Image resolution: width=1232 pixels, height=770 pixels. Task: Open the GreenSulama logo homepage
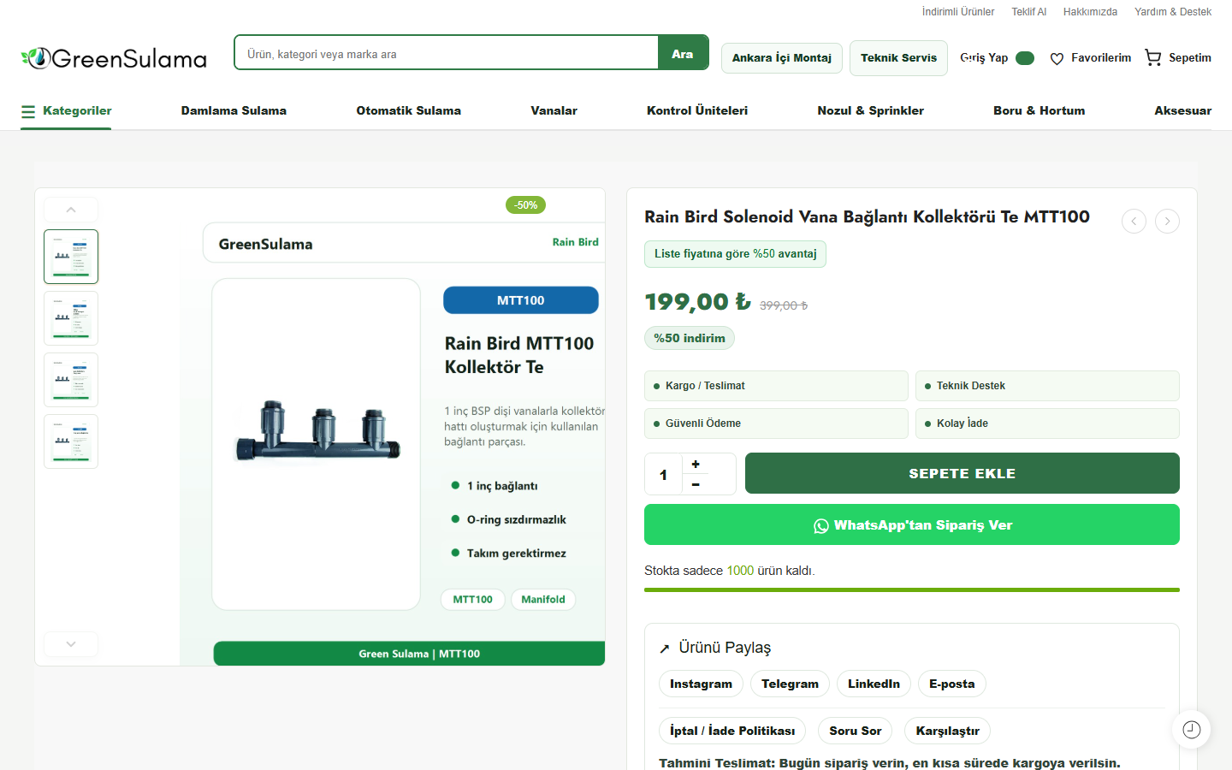click(x=114, y=58)
